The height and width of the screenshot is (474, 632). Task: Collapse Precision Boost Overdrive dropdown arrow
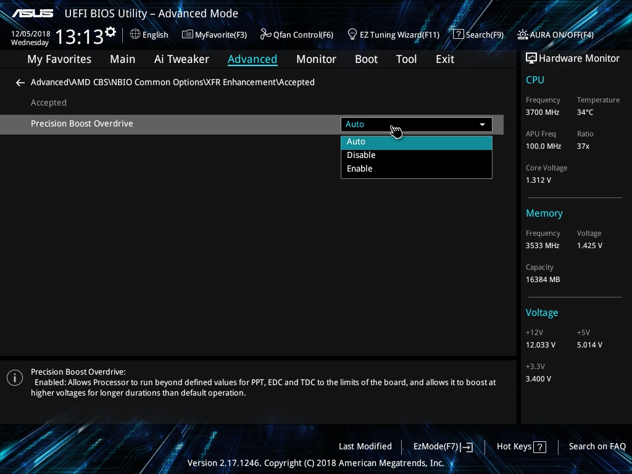click(482, 125)
